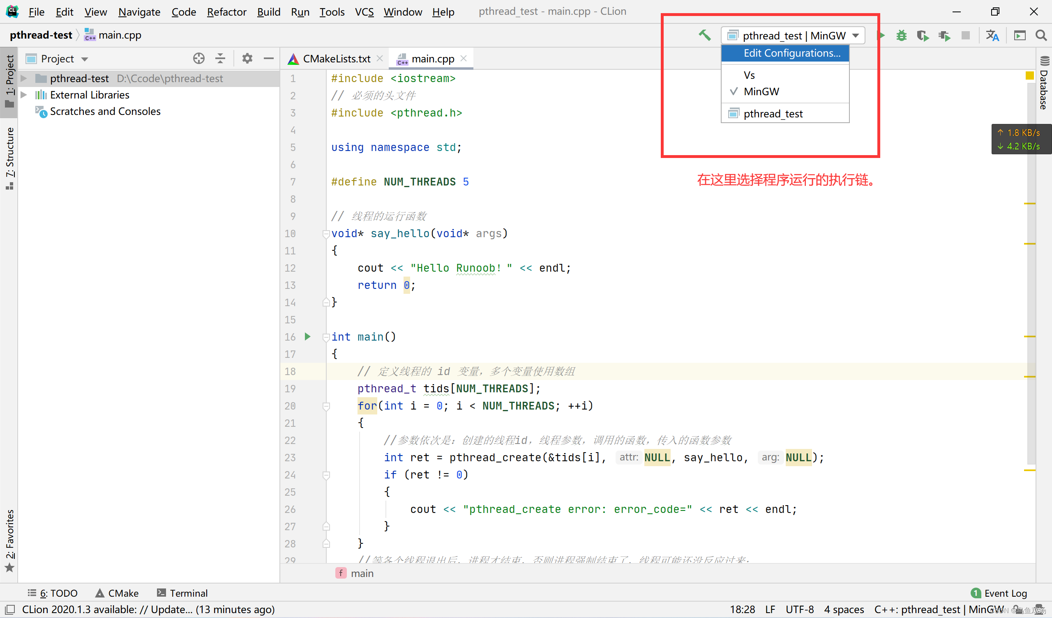The image size is (1052, 618).
Task: Choose pthread_test in configuration list
Action: [785, 113]
